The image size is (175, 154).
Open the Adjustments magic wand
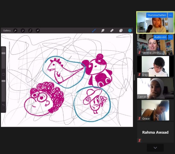point(23,30)
